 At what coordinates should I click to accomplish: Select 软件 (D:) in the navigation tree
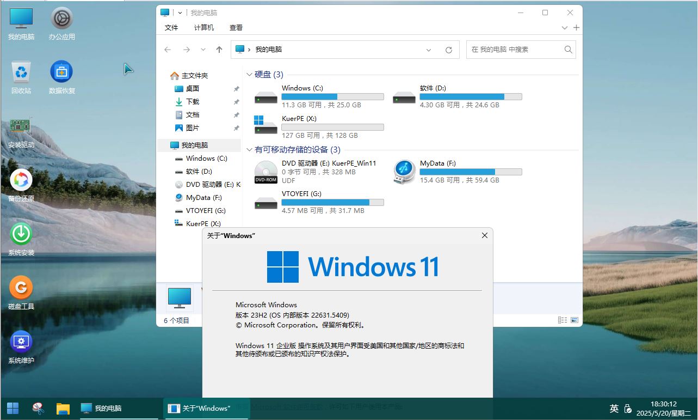pos(199,171)
